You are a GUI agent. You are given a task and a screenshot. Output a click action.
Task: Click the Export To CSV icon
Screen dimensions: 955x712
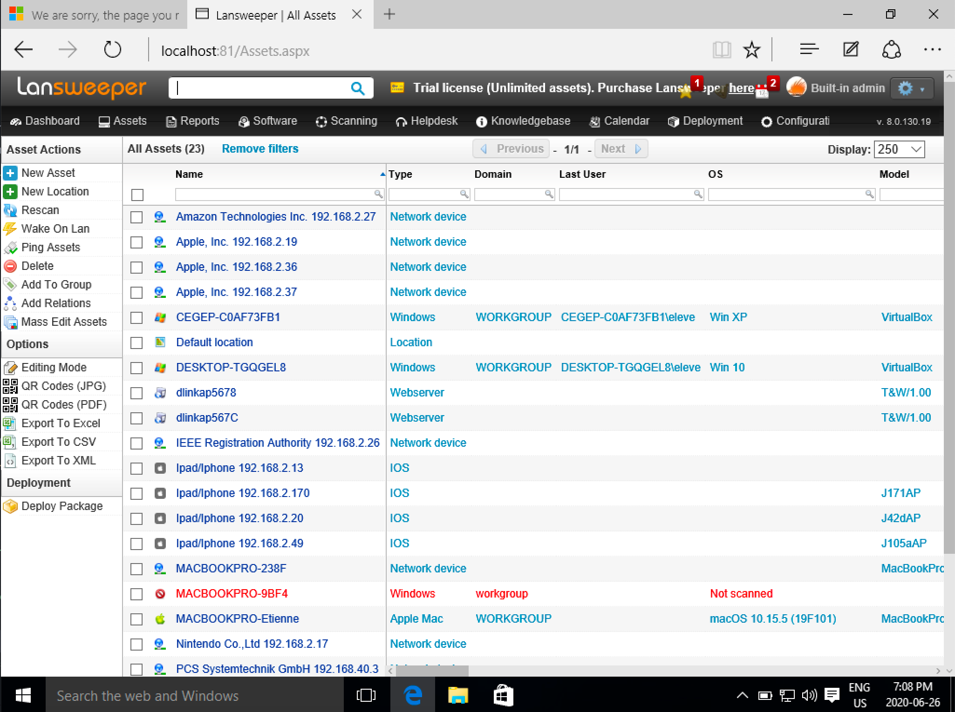pyautogui.click(x=10, y=442)
